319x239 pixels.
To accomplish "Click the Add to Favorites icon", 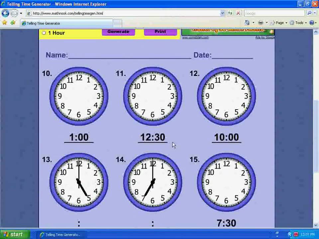I will click(x=13, y=23).
